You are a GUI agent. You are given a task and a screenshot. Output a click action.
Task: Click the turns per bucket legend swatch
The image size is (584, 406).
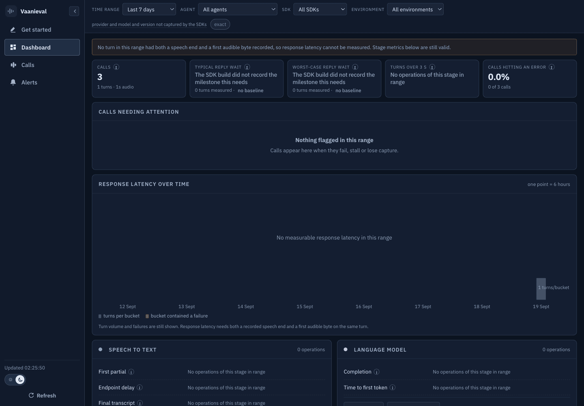click(100, 316)
